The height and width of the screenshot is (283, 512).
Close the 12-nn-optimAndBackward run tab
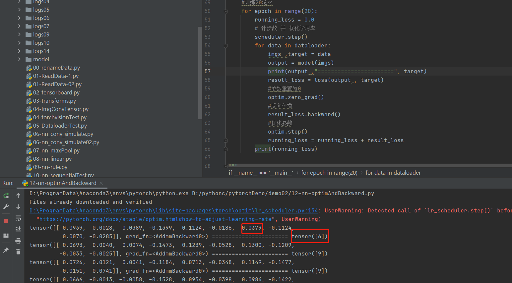[101, 183]
